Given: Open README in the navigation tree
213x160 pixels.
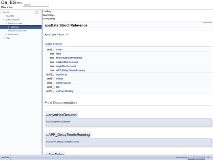Looking at the screenshot, I should (10, 16).
